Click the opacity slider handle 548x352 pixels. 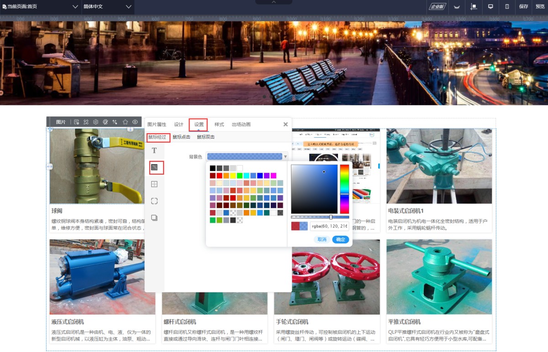pos(331,217)
